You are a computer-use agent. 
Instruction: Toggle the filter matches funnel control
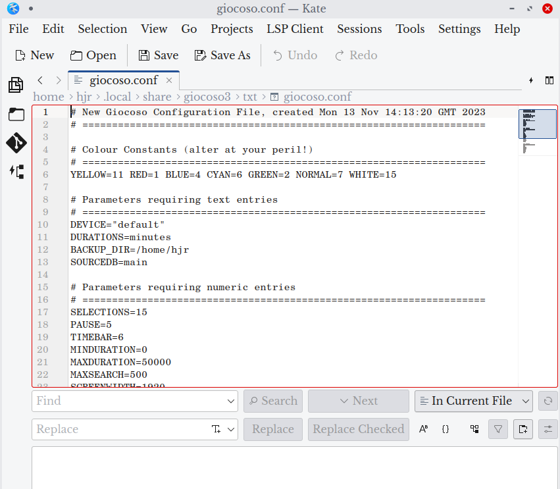[498, 428]
